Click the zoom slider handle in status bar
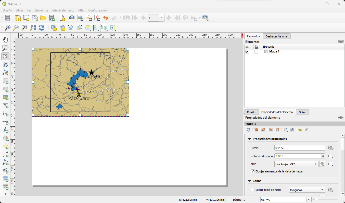Viewport: 345px width, 203px height. [316, 199]
